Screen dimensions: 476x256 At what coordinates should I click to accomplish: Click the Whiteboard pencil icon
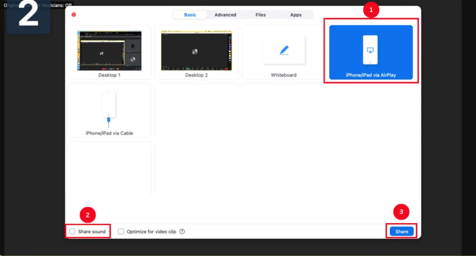(x=284, y=50)
